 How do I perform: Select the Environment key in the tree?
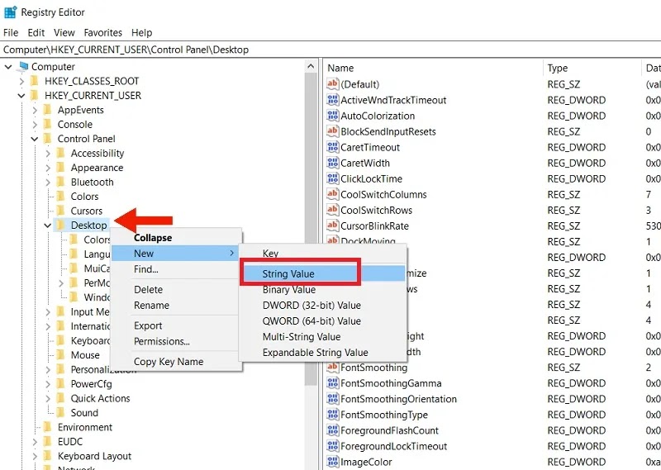(x=85, y=427)
